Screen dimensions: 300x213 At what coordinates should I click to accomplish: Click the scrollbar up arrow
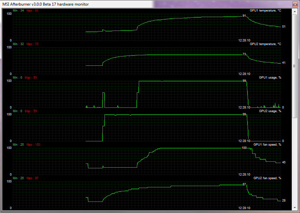tap(294, 11)
